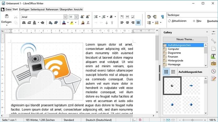Open the Referenzen tab
The height and width of the screenshot is (122, 218).
(52, 9)
